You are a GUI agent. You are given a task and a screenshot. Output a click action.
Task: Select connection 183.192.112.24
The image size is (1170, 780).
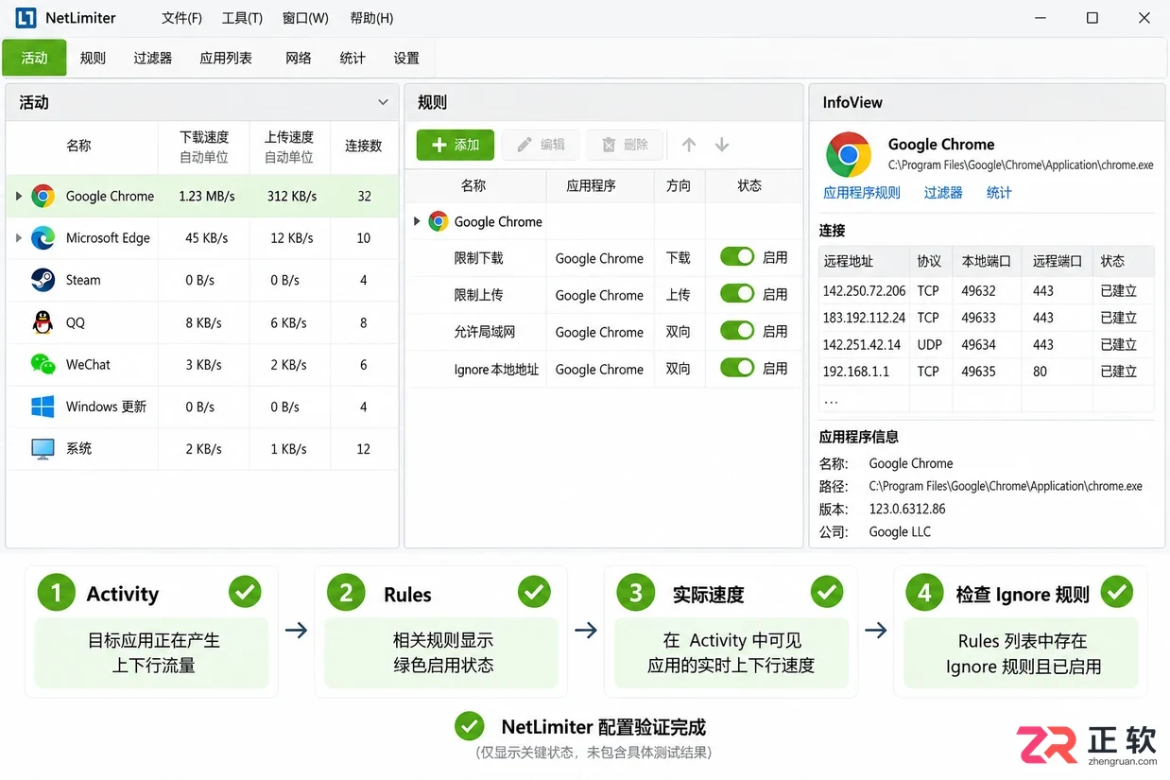[865, 318]
